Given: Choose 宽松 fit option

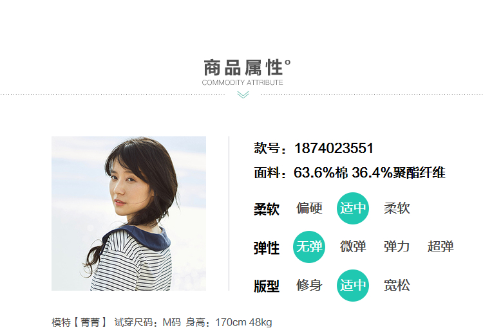Looking at the screenshot, I should click(397, 285).
